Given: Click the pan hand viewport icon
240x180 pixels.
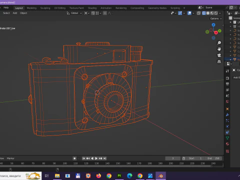Looking at the screenshot, I should pyautogui.click(x=219, y=49).
